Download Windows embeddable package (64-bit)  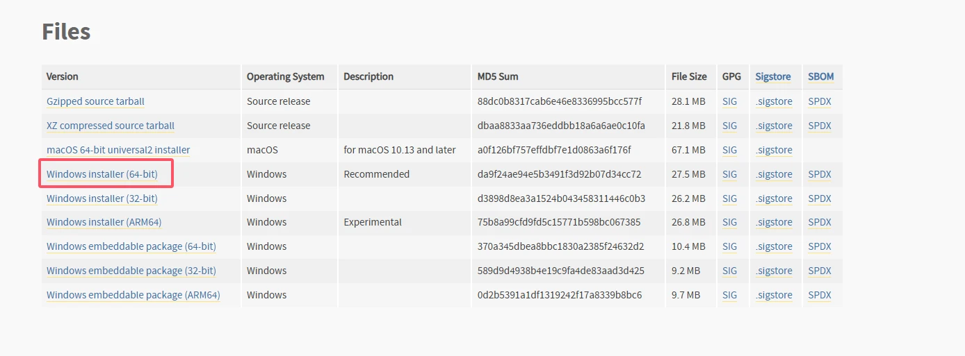pos(131,246)
